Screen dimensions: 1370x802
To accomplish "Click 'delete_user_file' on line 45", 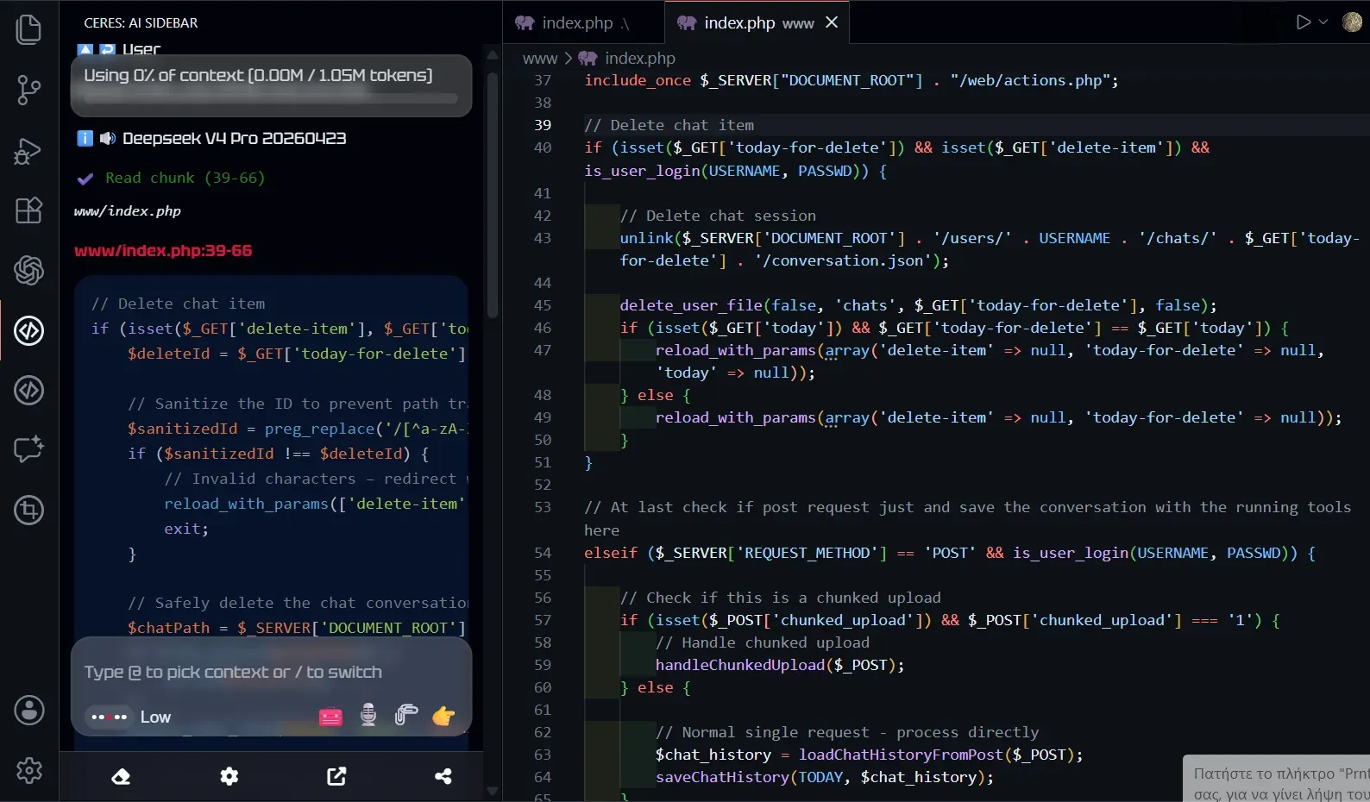I will [x=691, y=305].
